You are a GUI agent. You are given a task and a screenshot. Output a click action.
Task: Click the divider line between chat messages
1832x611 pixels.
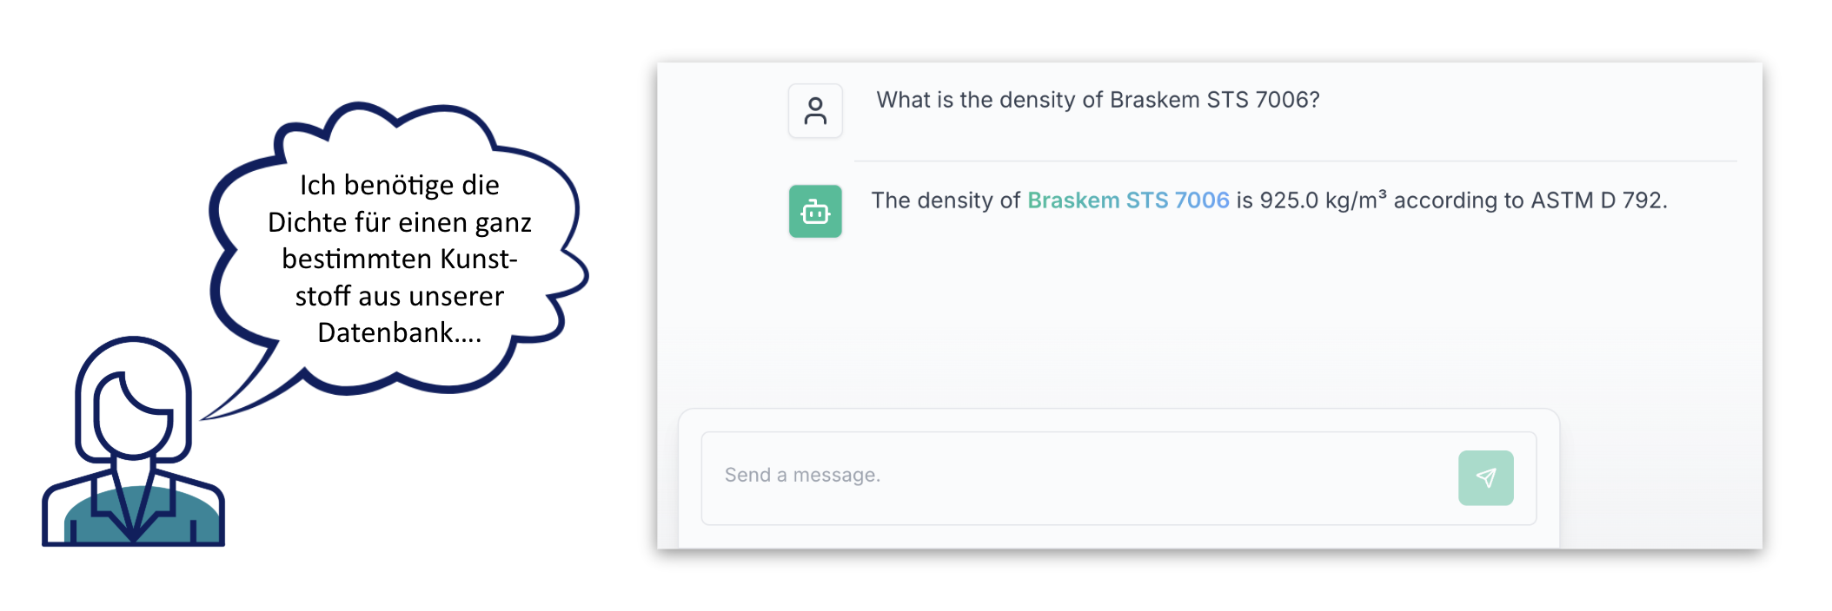click(x=1295, y=161)
